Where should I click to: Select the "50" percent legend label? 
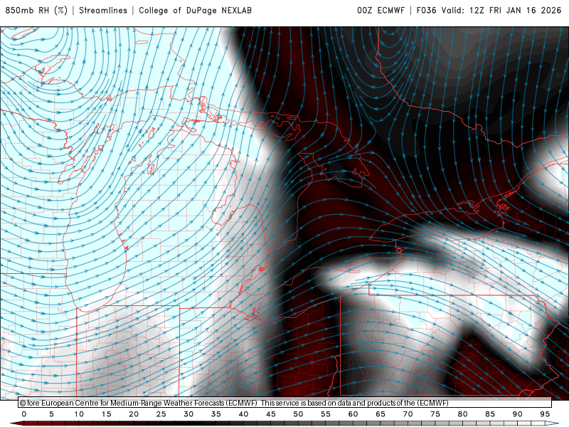298,414
